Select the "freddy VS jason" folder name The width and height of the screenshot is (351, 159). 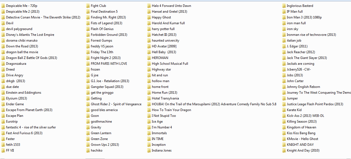pos(102,46)
